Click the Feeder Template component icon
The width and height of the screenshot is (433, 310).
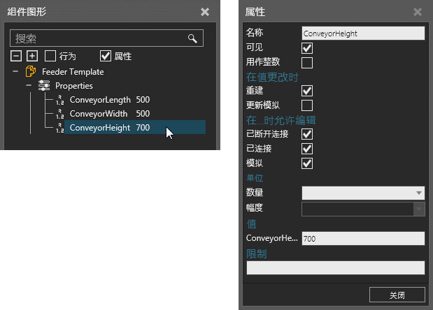click(31, 72)
